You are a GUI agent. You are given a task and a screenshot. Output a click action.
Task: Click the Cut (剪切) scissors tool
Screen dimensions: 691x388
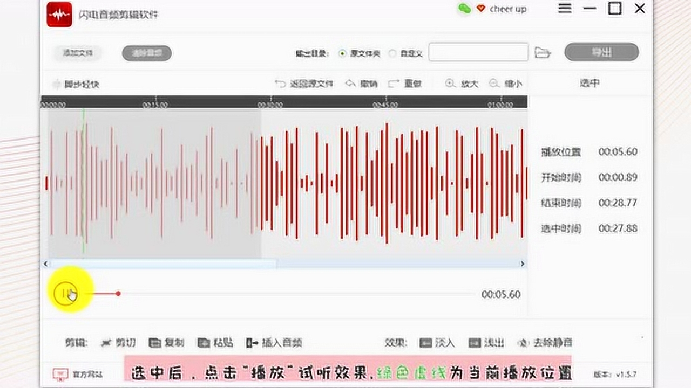click(118, 342)
